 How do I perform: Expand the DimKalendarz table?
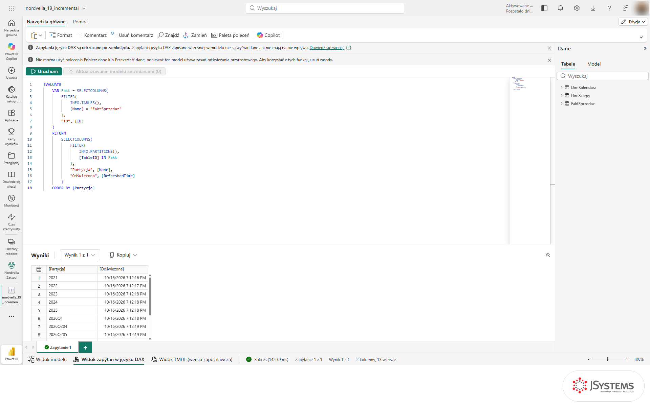pyautogui.click(x=562, y=87)
